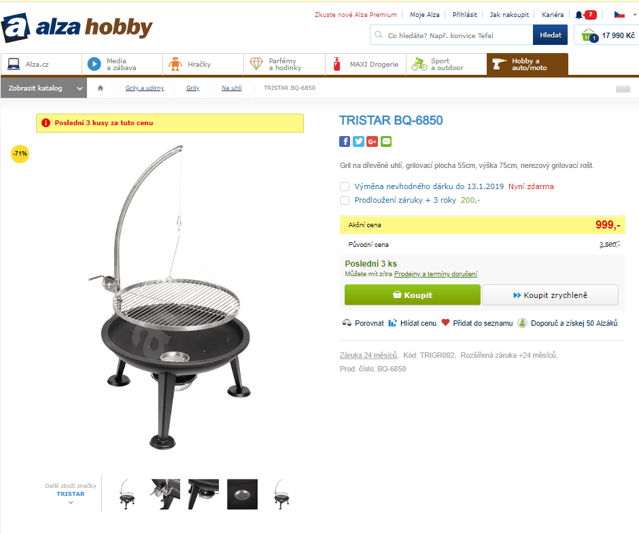This screenshot has height=534, width=639.
Task: Click Koupit zrychleně button
Action: point(550,295)
